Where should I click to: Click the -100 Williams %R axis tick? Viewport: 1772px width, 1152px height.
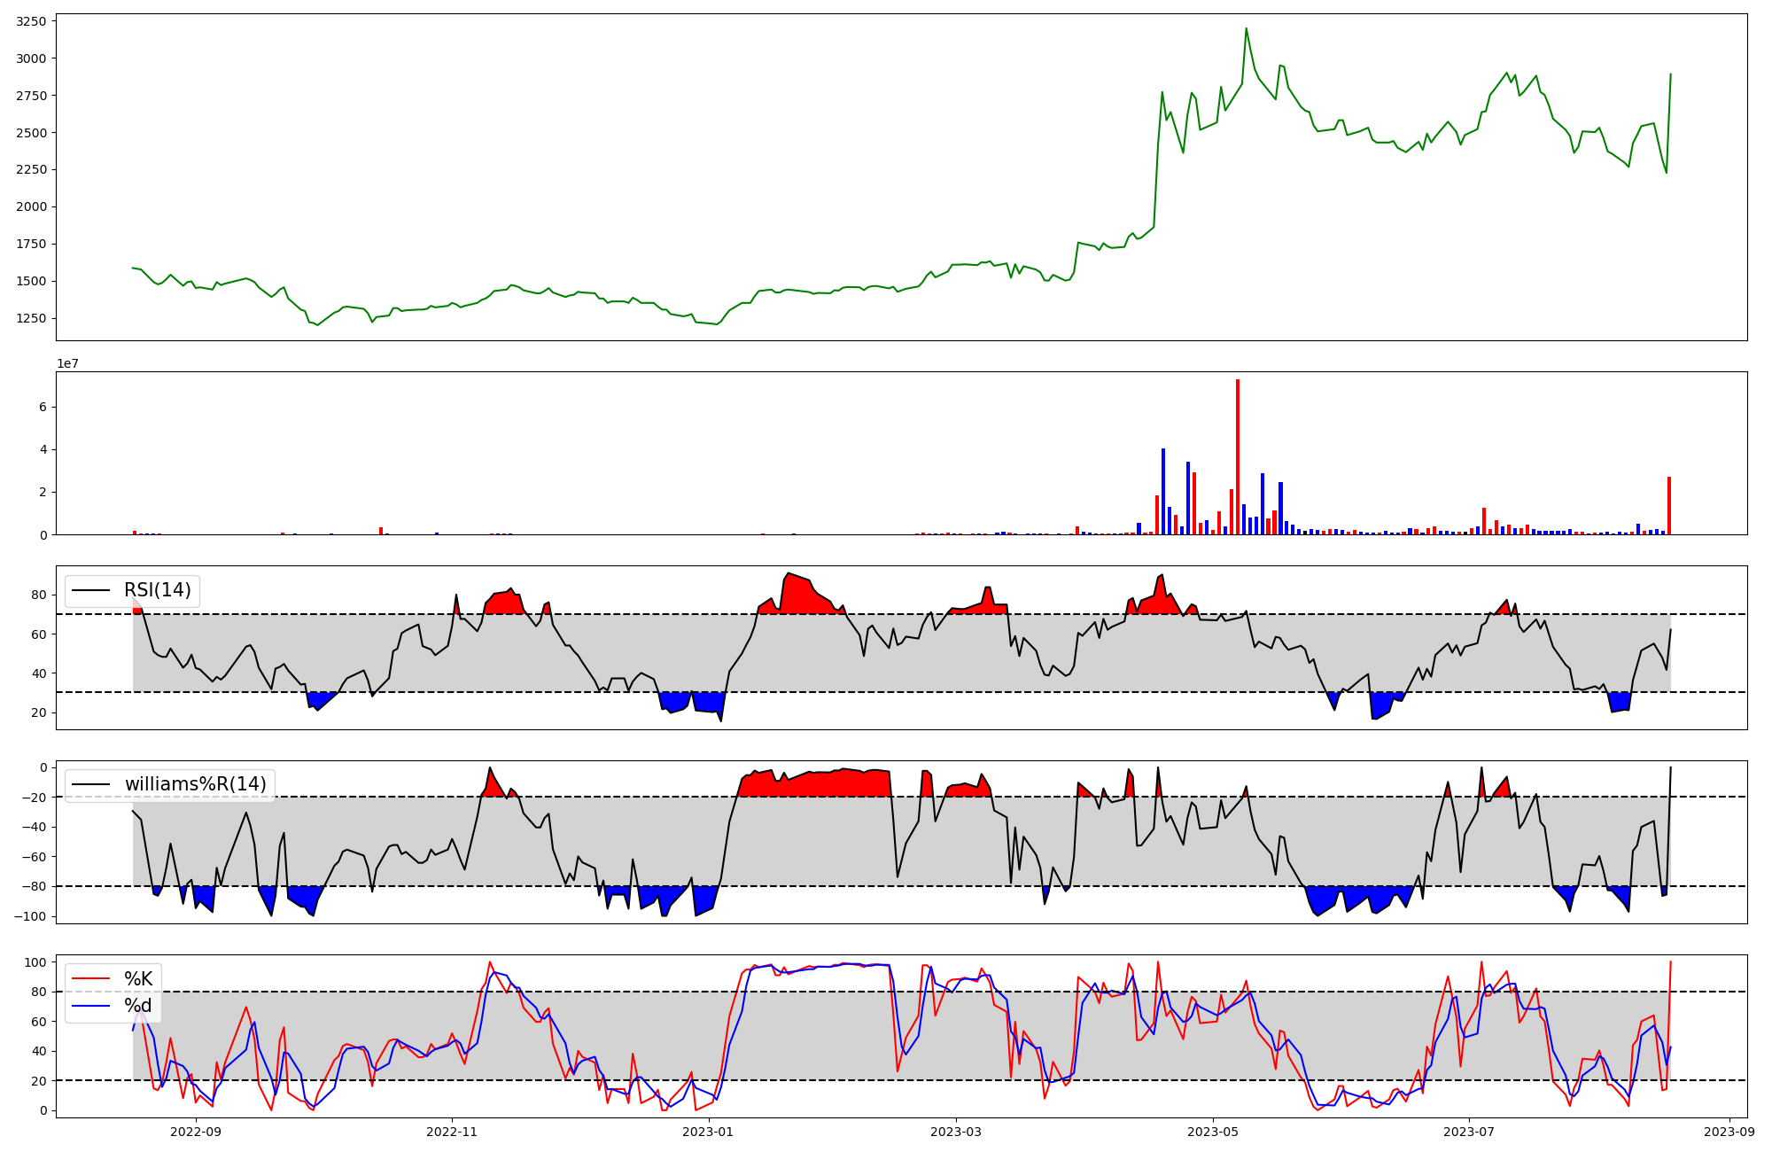coord(30,915)
